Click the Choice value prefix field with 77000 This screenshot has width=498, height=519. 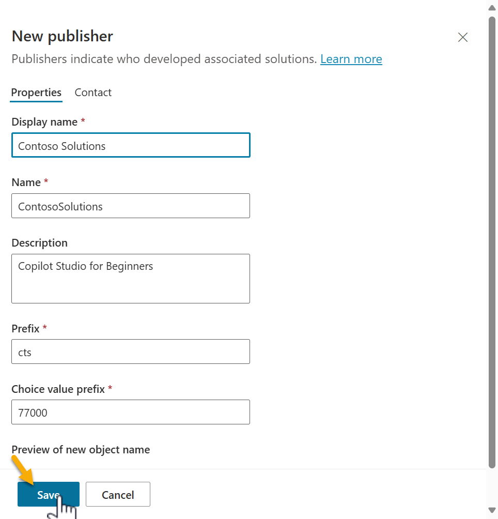point(131,412)
